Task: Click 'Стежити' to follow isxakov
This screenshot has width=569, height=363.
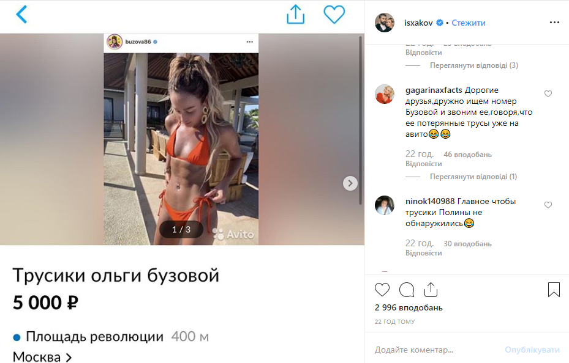Action: [468, 23]
